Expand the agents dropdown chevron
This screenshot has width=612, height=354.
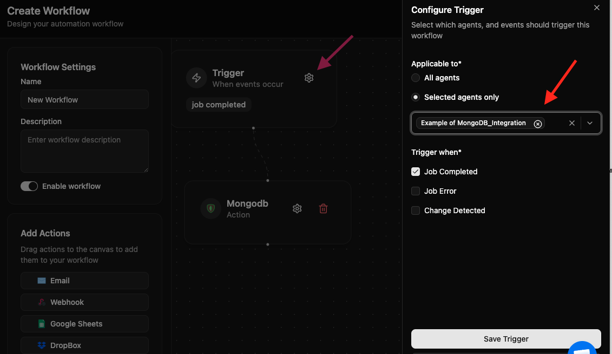[590, 123]
